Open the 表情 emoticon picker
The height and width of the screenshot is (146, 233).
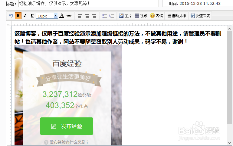(156, 16)
